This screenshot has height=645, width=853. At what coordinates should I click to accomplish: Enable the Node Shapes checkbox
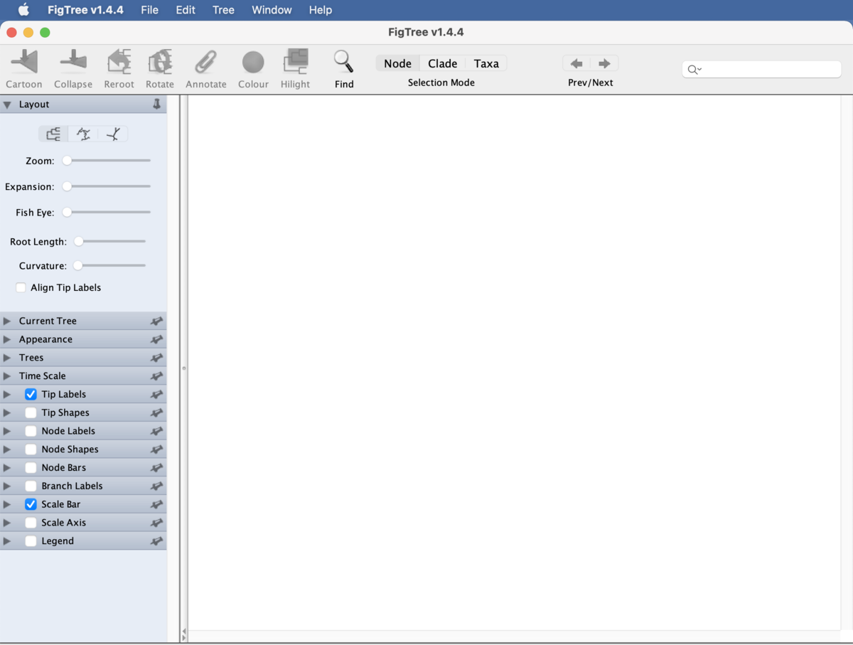point(31,449)
